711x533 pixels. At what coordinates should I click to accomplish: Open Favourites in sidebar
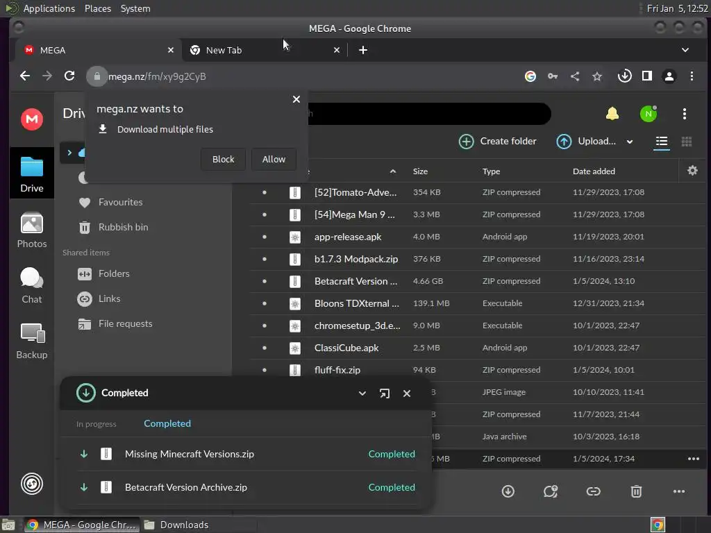pyautogui.click(x=110, y=202)
